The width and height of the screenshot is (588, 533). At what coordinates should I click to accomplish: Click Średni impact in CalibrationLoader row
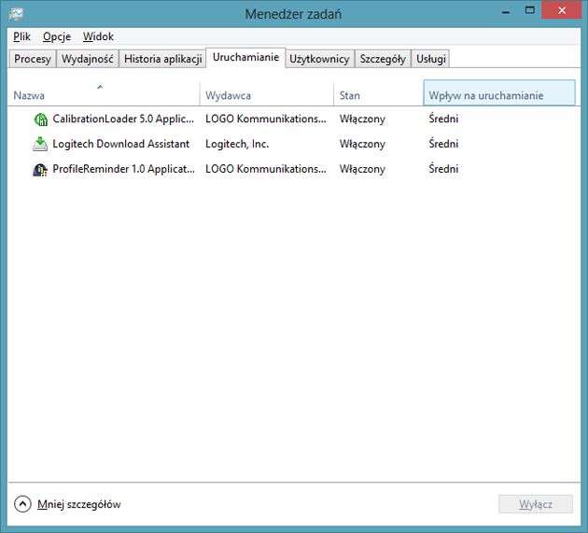click(x=443, y=119)
